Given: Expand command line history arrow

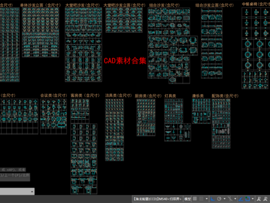Looking at the screenshot, I should 32,192.
